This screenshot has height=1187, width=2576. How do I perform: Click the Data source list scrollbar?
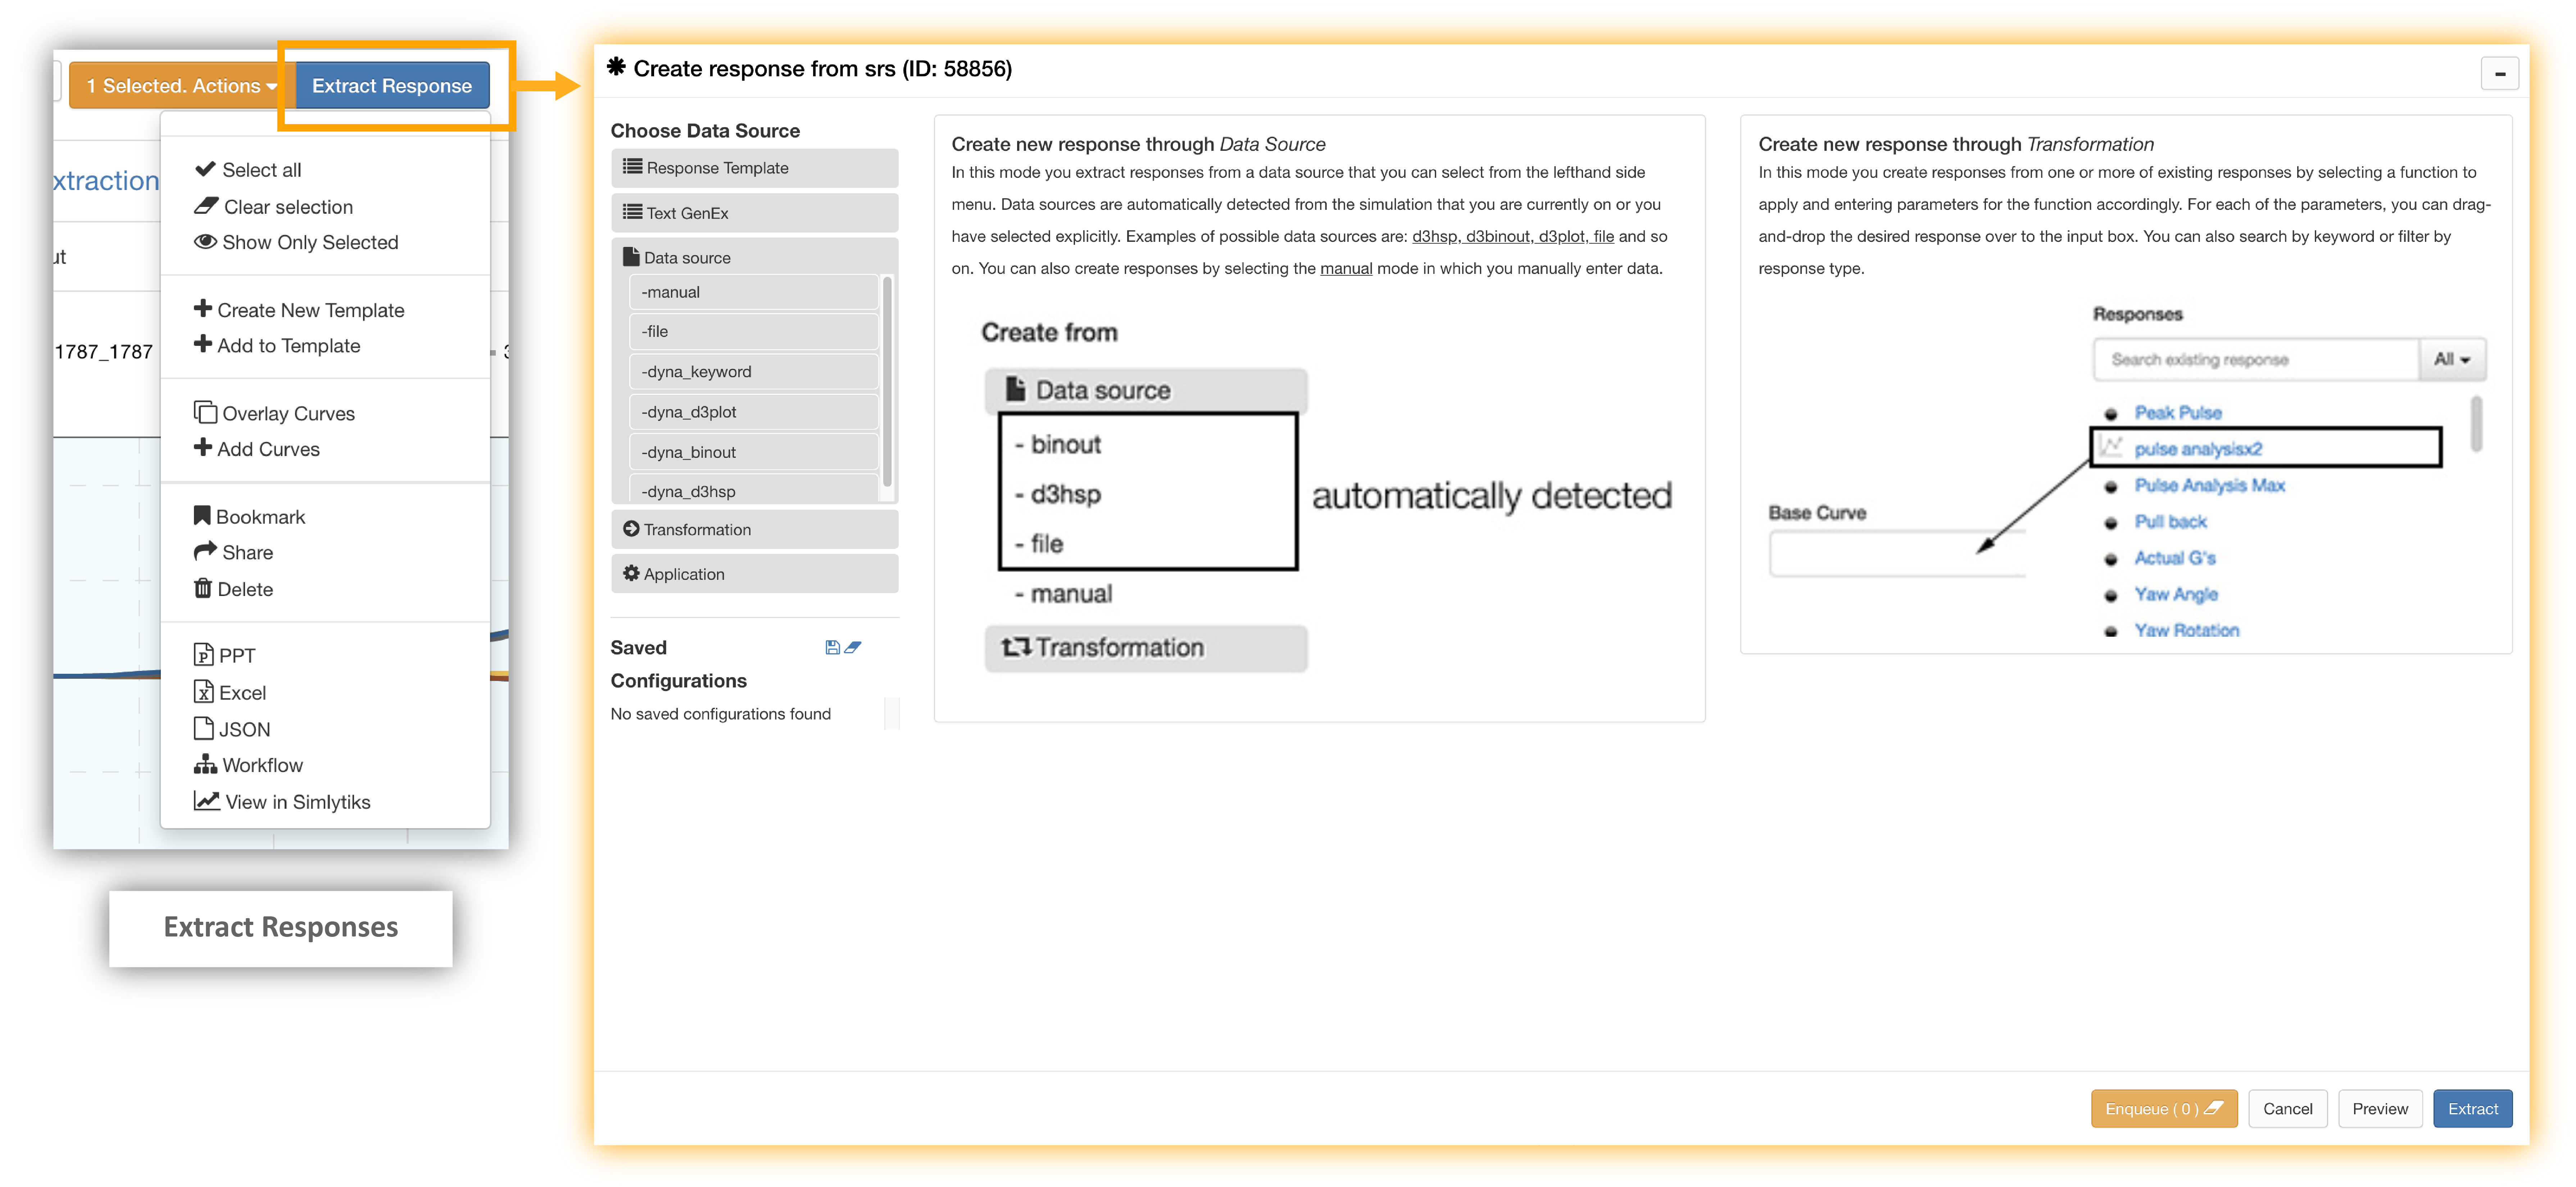887,382
